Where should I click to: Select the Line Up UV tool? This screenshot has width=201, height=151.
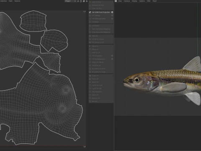tap(101, 52)
